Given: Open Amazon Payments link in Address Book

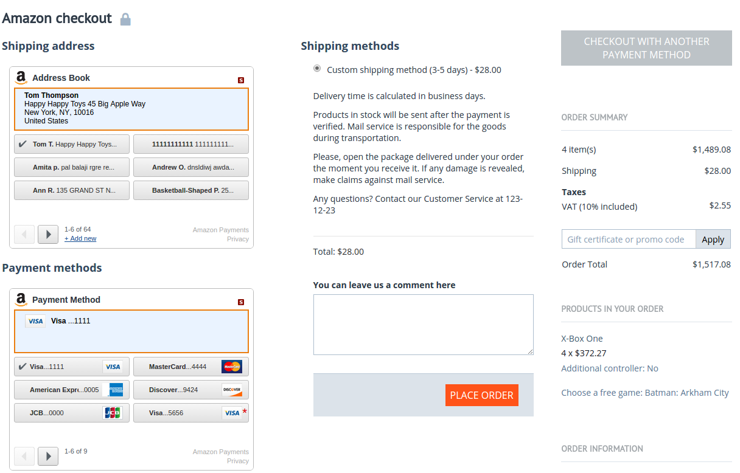Looking at the screenshot, I should click(x=221, y=230).
